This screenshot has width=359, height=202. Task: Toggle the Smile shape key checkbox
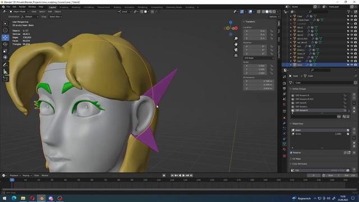(348, 134)
